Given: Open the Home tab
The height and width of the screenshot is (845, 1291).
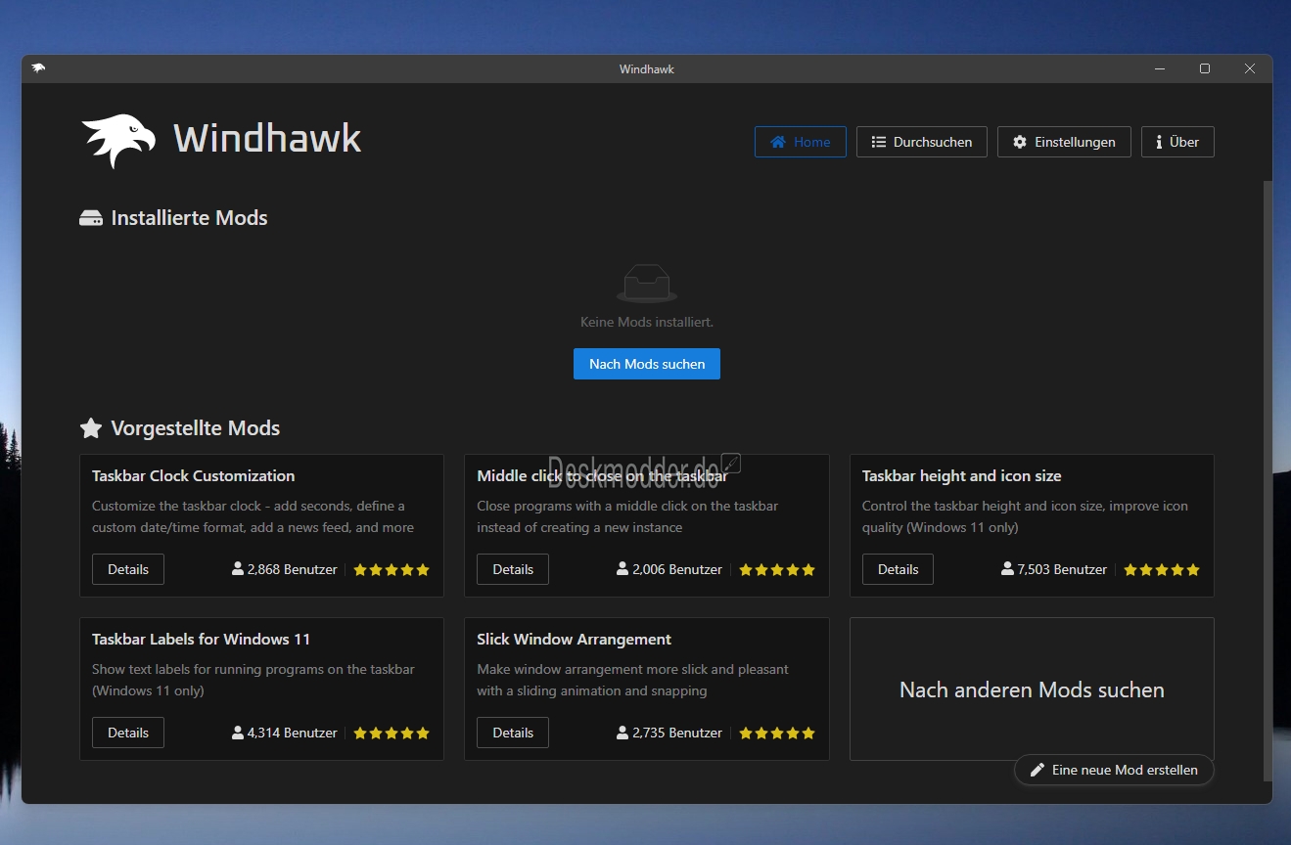Looking at the screenshot, I should [x=800, y=142].
